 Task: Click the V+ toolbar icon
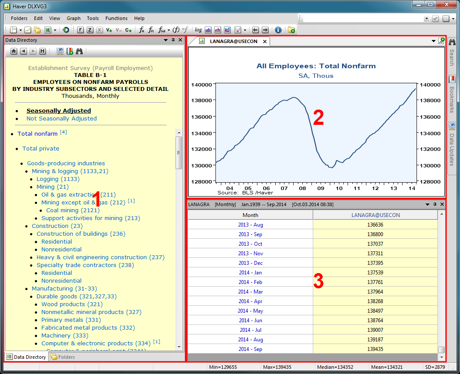(109, 30)
